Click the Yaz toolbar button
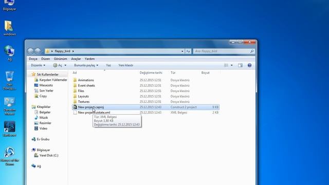Viewport: 329px width, 185px height. click(108, 65)
